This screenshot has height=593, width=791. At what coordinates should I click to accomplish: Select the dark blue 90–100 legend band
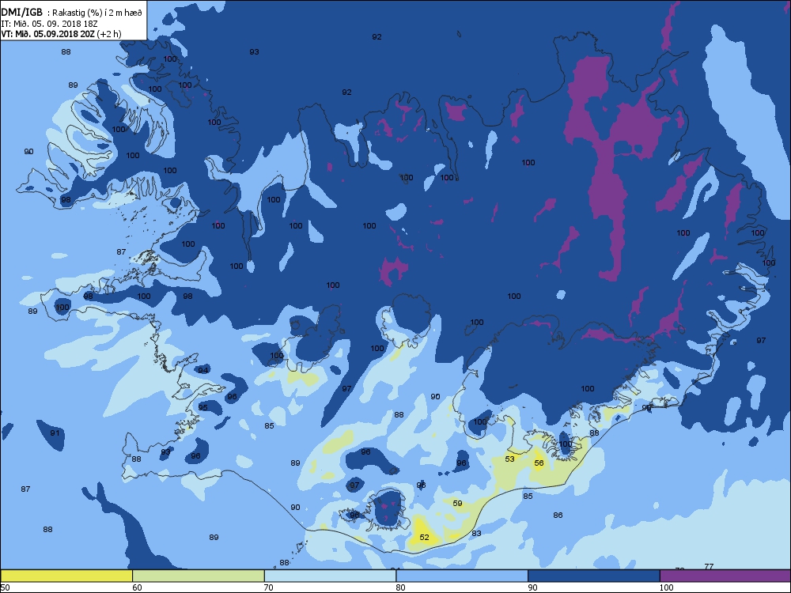(x=594, y=576)
